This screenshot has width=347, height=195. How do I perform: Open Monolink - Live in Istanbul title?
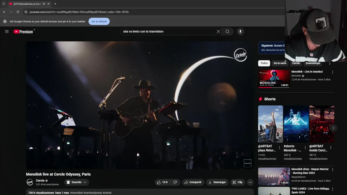coord(307,72)
